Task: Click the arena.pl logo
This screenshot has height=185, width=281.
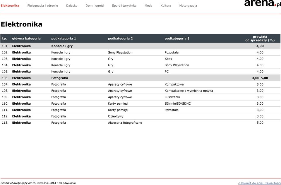Action: [262, 3]
